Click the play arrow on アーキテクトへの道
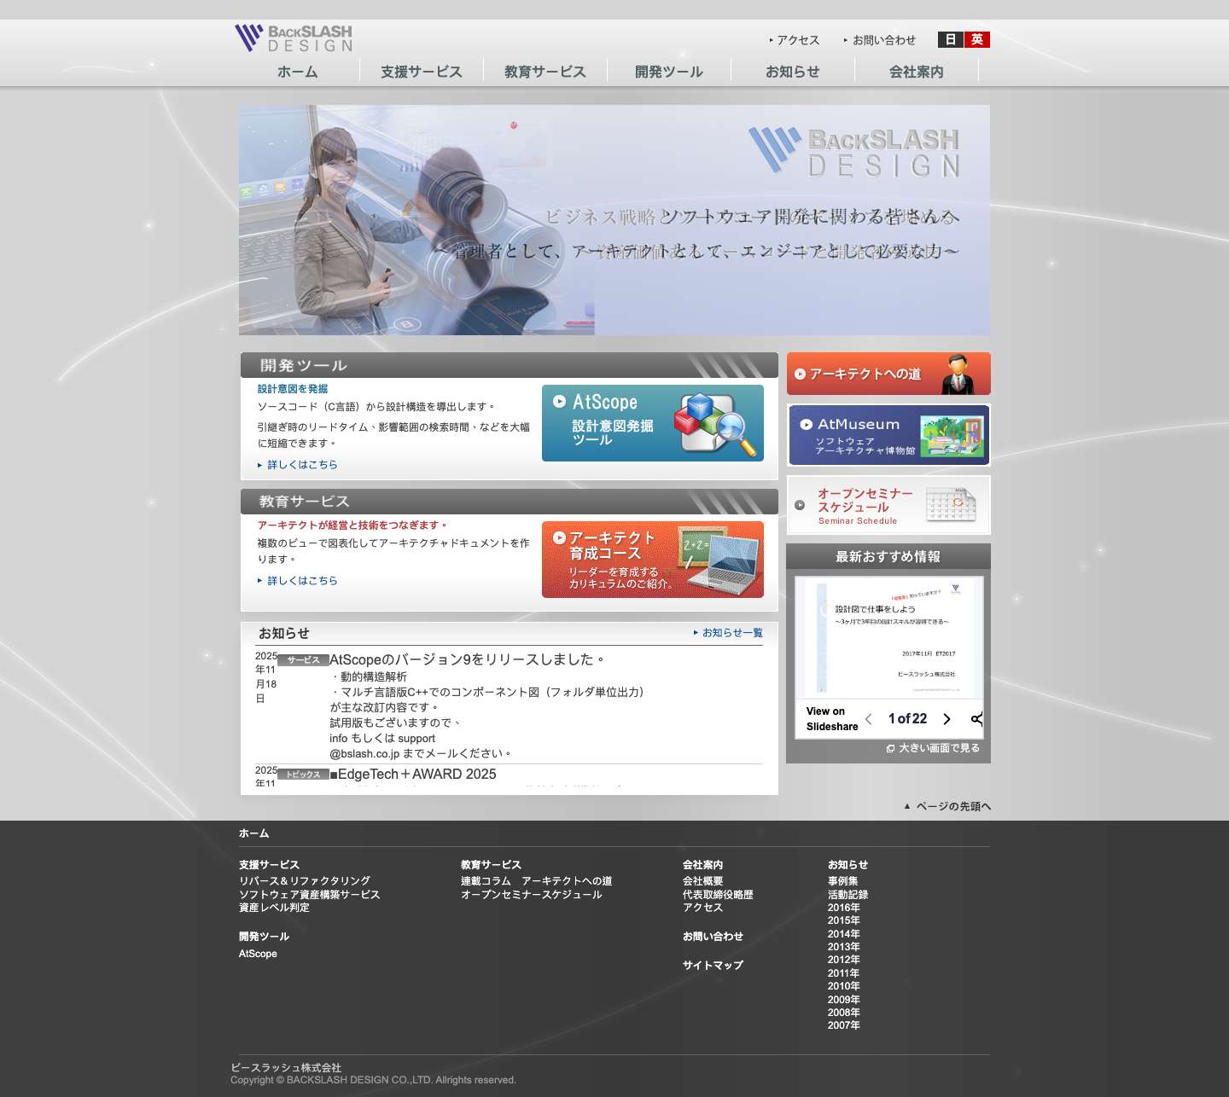This screenshot has width=1229, height=1097. pos(800,373)
